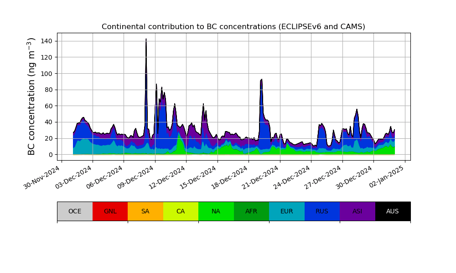Click the teal EUR legend swatch
The width and height of the screenshot is (456, 273).
286,211
